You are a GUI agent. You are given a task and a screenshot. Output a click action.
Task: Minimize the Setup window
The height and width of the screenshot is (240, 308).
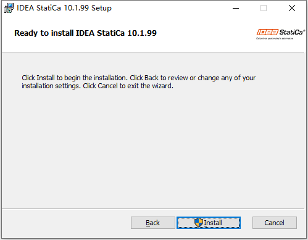pyautogui.click(x=236, y=8)
